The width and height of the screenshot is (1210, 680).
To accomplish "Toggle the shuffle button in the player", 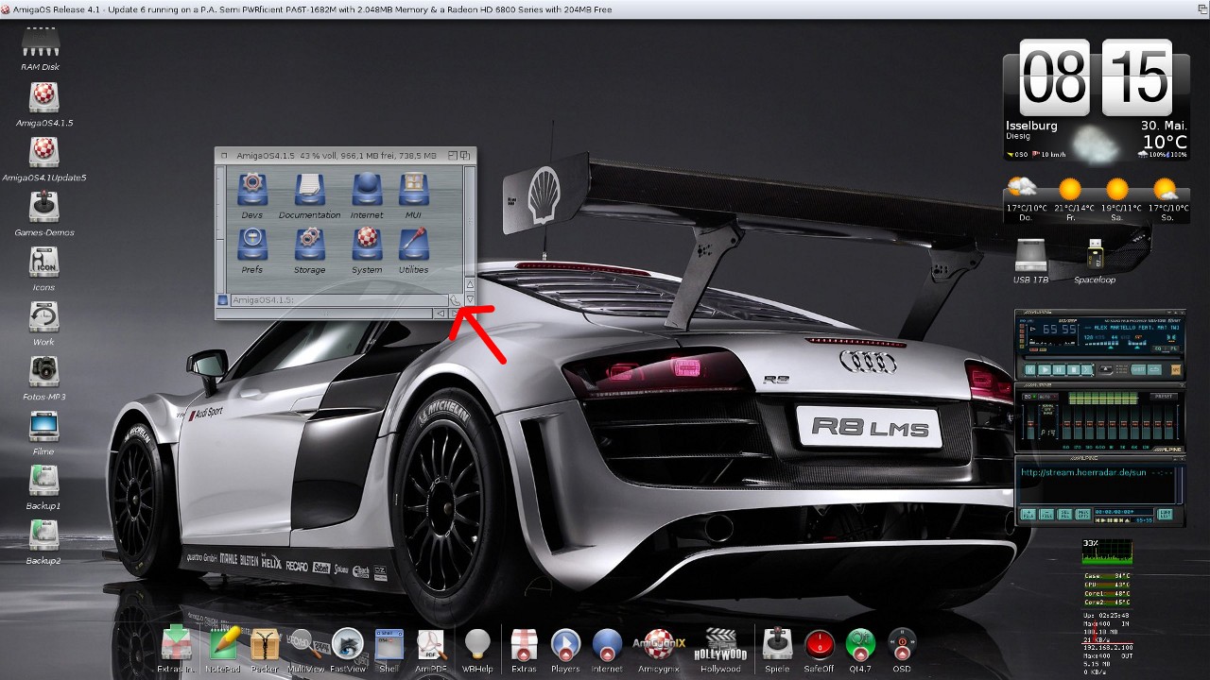I will click(1139, 369).
